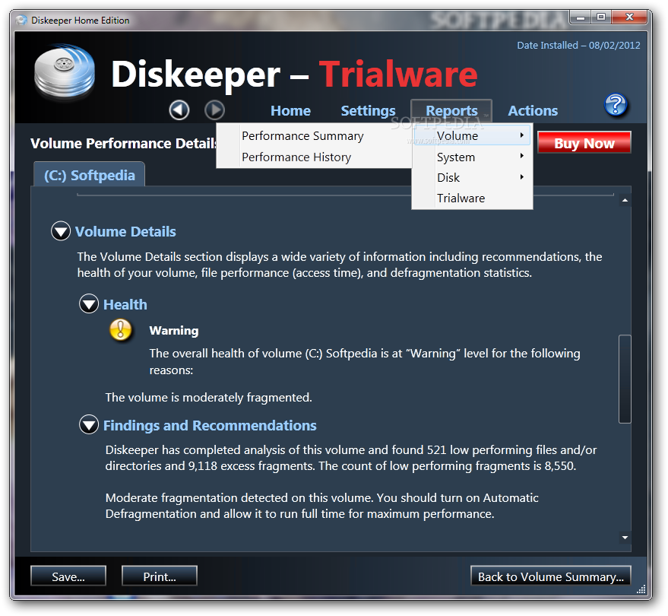Click the Diskeeper disk logo icon

65,72
